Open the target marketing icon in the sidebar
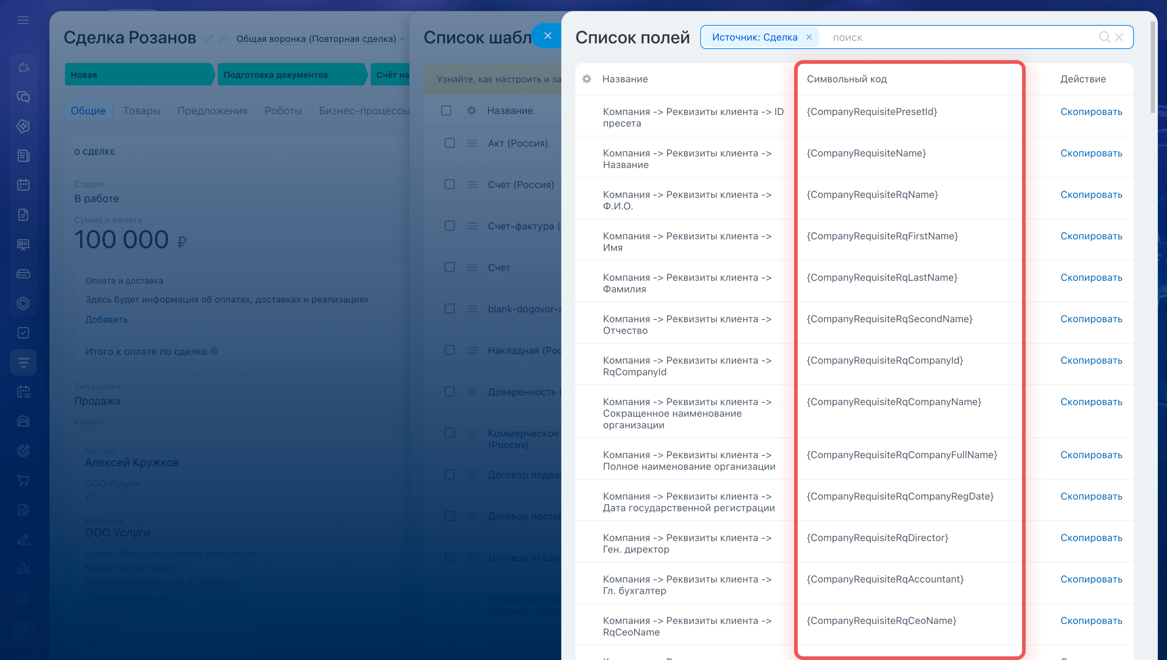 point(23,451)
